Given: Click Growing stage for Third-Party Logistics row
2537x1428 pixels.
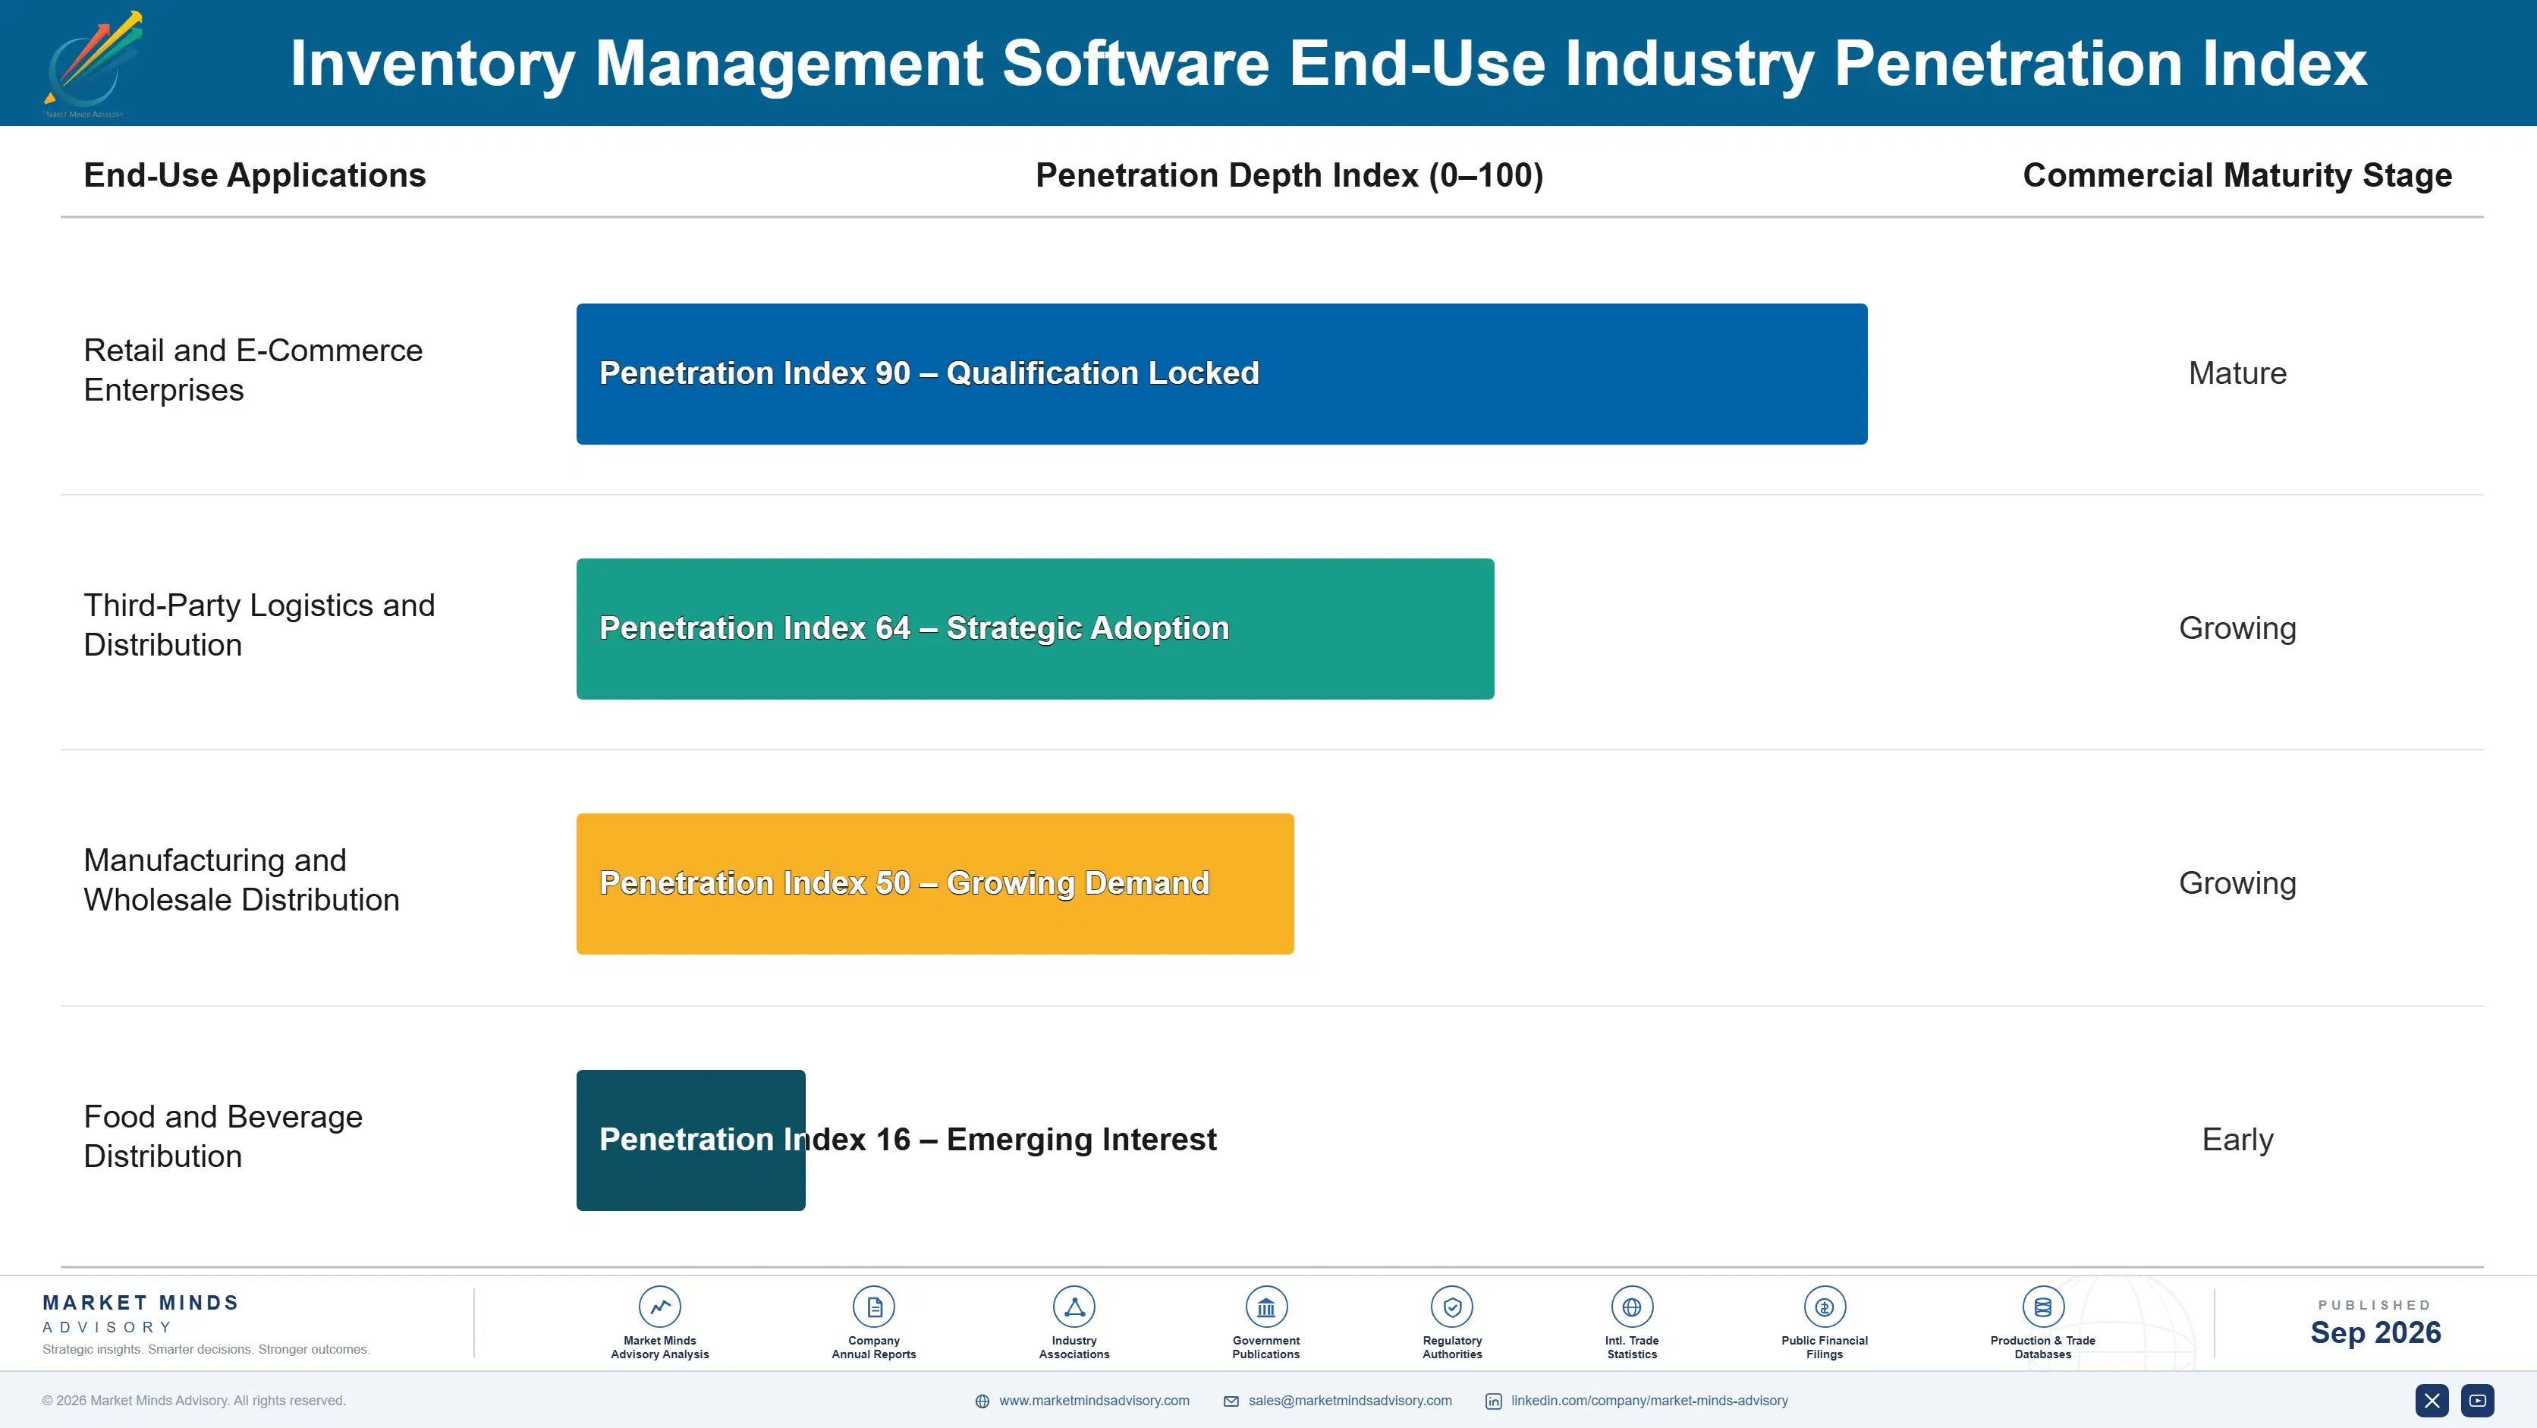Looking at the screenshot, I should [x=2237, y=628].
